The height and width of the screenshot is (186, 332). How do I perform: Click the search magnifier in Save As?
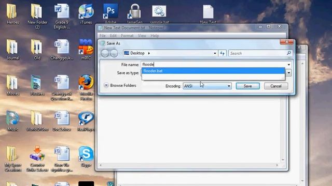[x=289, y=53]
